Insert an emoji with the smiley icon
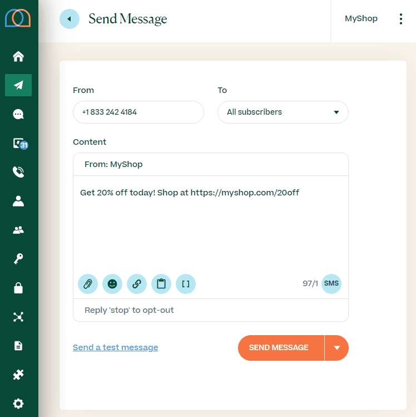 (x=112, y=284)
